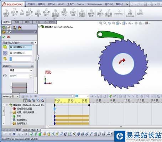Collapse the 装配体2 node in motion tree
This screenshot has height=142, width=162.
click(7, 105)
